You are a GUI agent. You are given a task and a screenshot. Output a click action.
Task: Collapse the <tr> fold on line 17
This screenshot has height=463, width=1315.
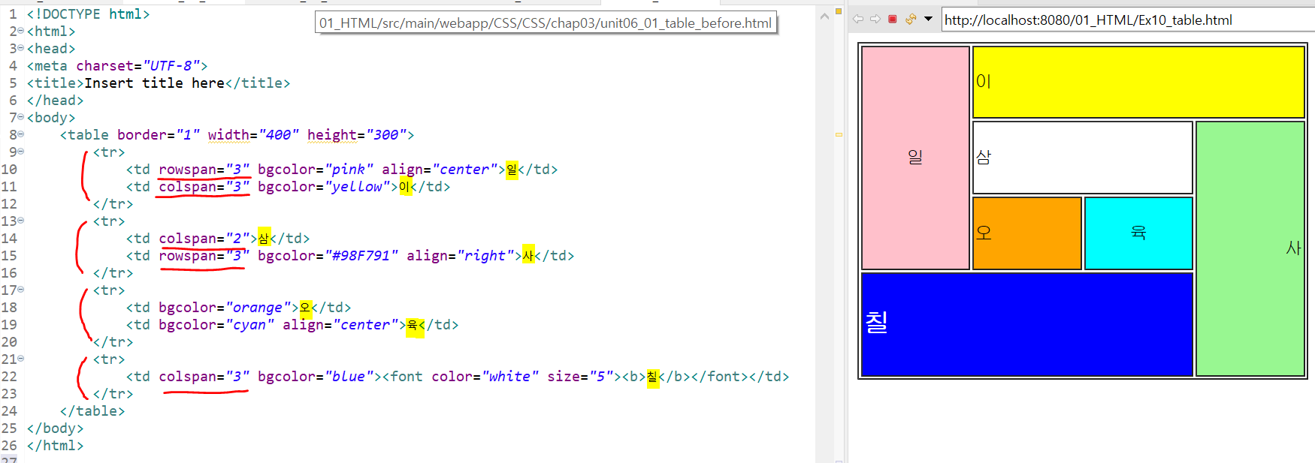click(x=21, y=290)
